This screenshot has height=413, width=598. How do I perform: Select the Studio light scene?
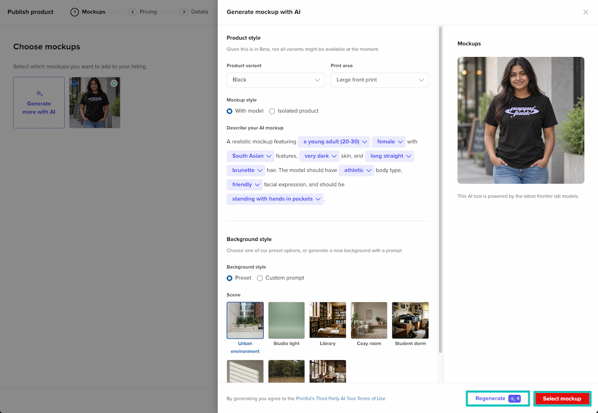coord(287,320)
